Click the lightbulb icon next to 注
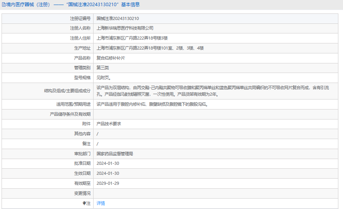This screenshot has height=209, width=343. 85,203
